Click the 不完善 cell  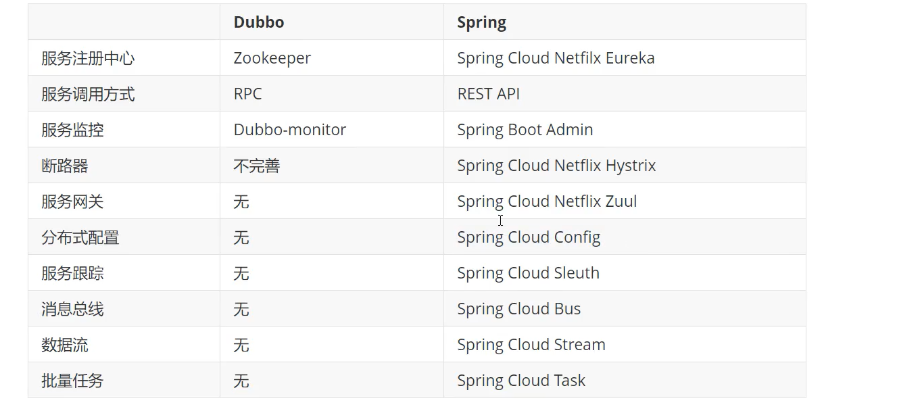257,166
